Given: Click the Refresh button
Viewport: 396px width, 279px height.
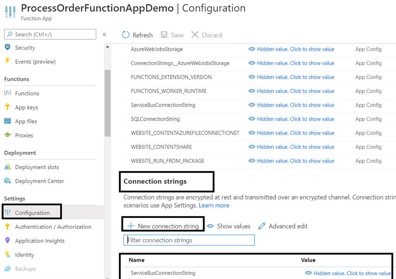Looking at the screenshot, I should (137, 35).
